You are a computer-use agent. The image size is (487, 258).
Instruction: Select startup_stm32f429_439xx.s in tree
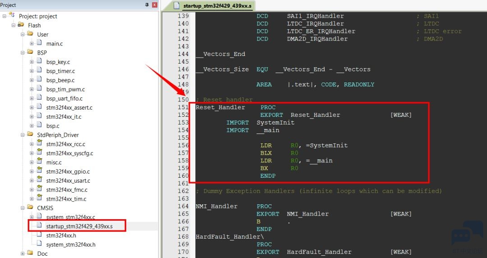79,226
